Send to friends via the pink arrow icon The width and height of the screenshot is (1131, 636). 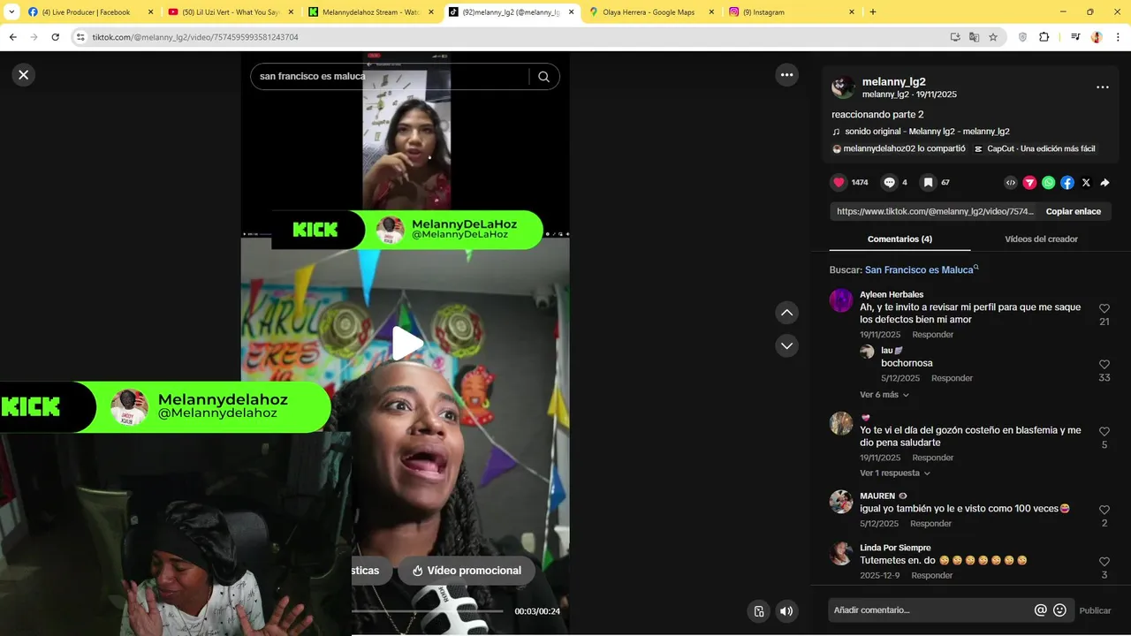click(x=1029, y=183)
